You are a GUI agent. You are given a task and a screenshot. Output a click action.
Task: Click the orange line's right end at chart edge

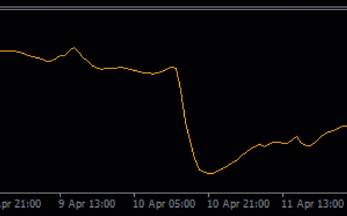(345, 126)
